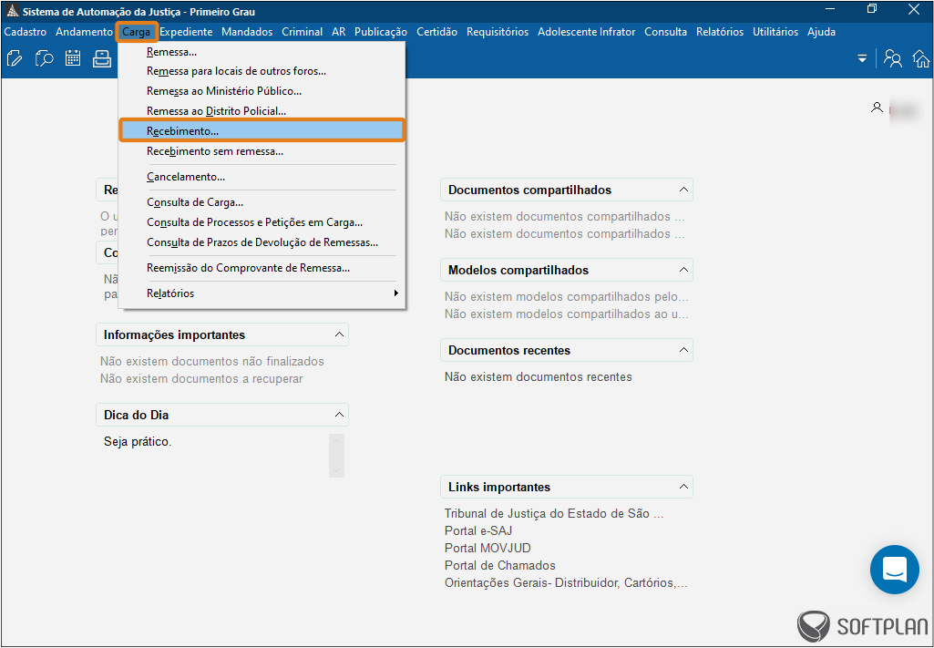The width and height of the screenshot is (934, 648).
Task: Open the calendar toolbar icon
Action: (x=73, y=58)
